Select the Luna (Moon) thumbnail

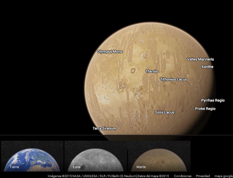(96, 156)
